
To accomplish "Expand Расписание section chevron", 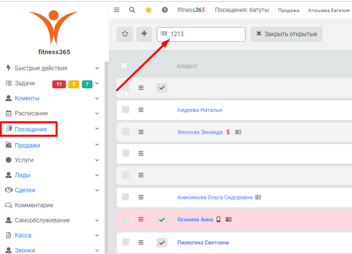I will (x=97, y=113).
